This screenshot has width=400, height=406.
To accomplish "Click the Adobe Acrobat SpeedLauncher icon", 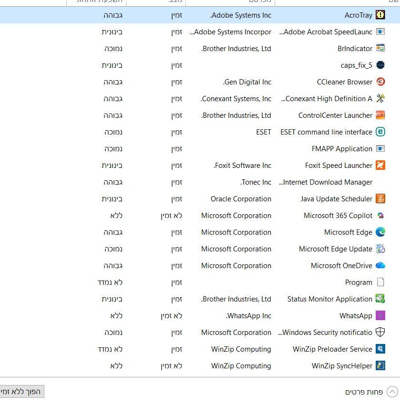I will [x=380, y=31].
